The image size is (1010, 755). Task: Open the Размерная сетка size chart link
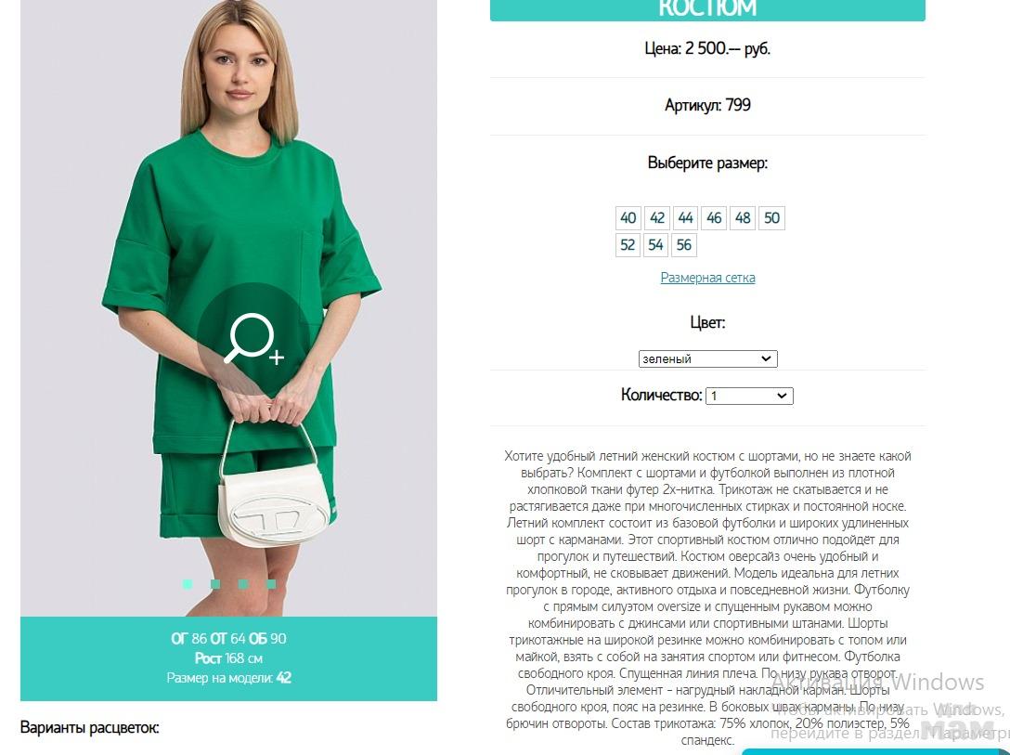tap(708, 278)
